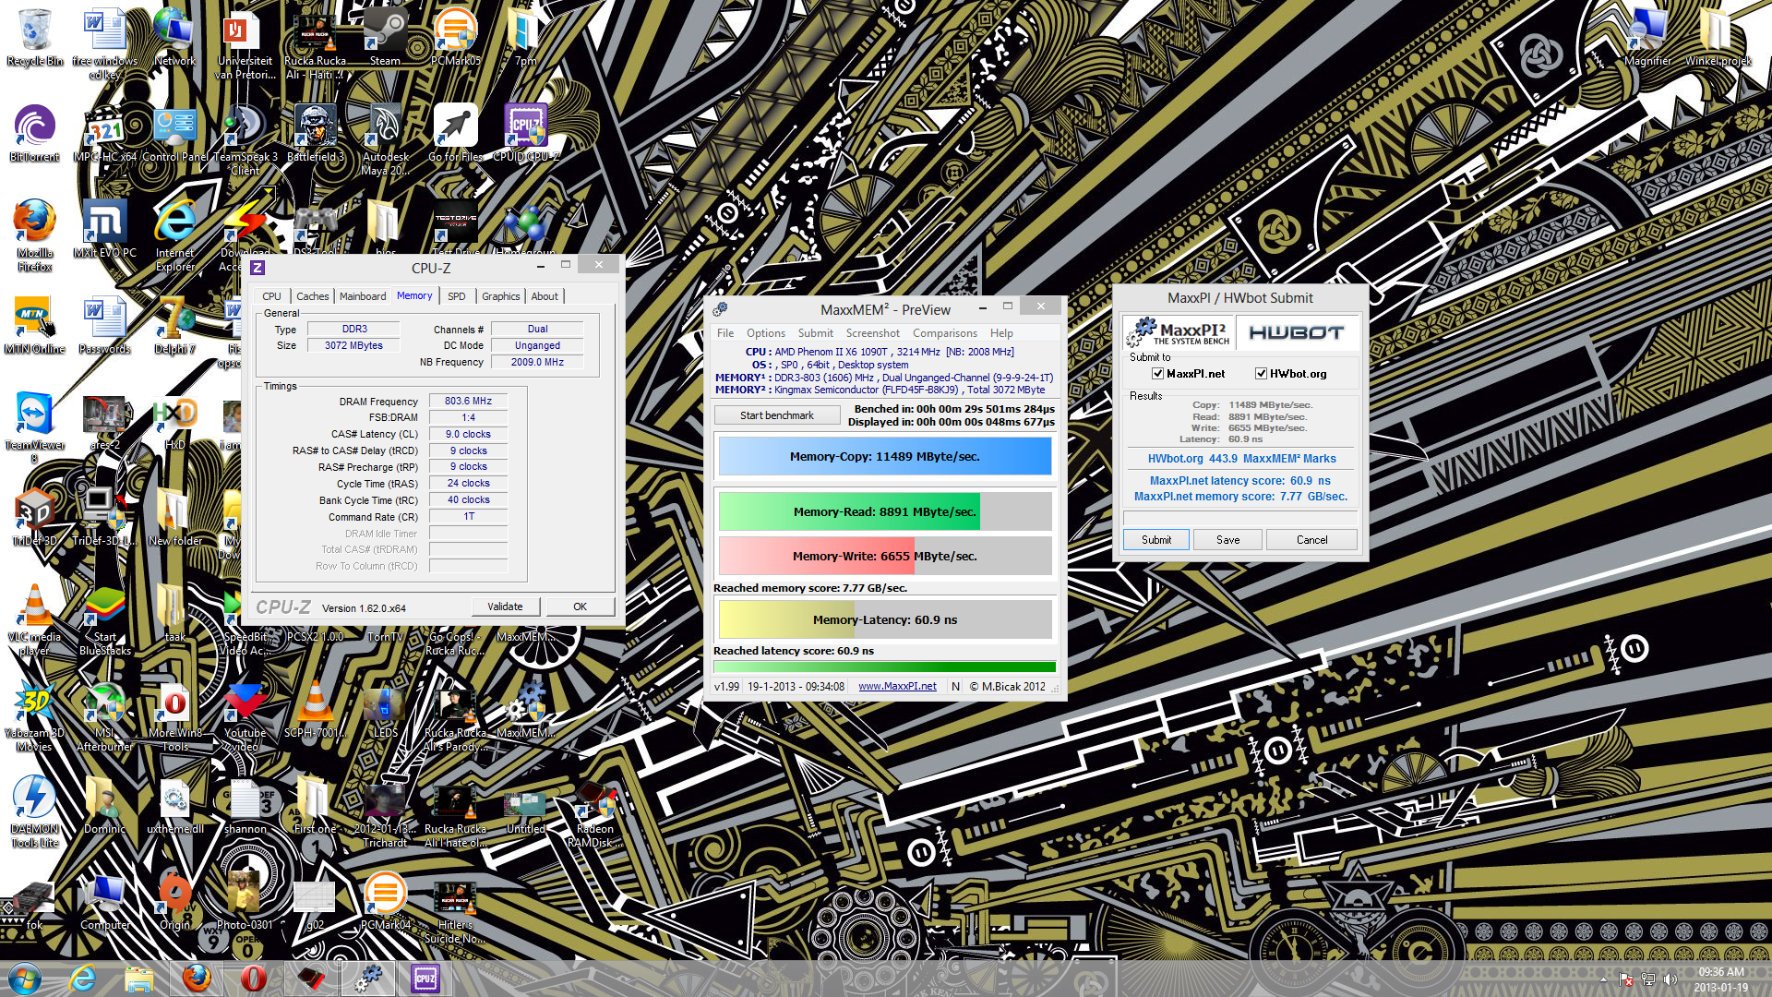Launch TeamSpeak 3 Client icon

tap(245, 138)
